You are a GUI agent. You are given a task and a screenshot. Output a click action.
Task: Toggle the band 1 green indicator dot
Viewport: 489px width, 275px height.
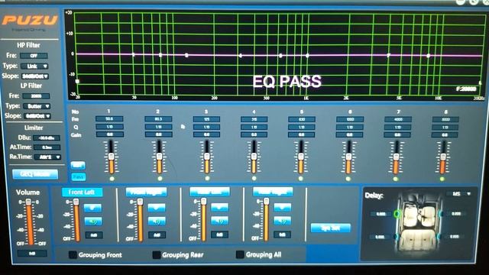pos(112,179)
